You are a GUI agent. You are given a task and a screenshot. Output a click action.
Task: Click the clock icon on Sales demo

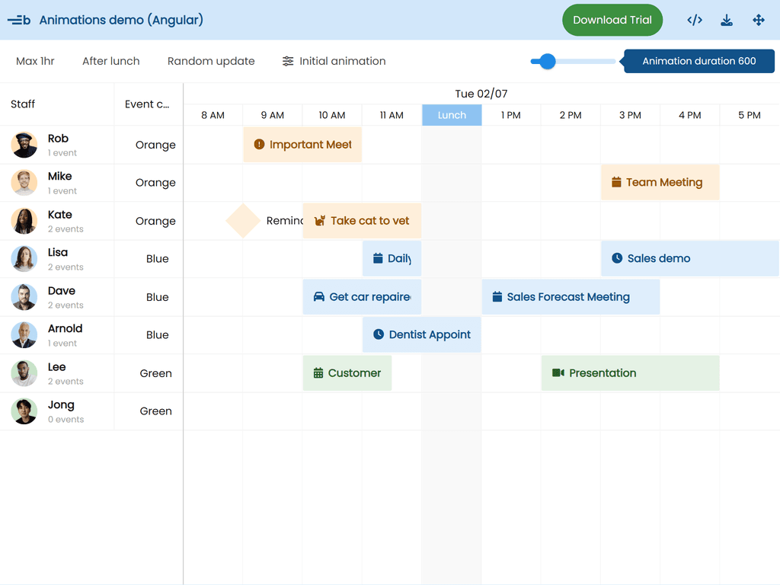617,259
